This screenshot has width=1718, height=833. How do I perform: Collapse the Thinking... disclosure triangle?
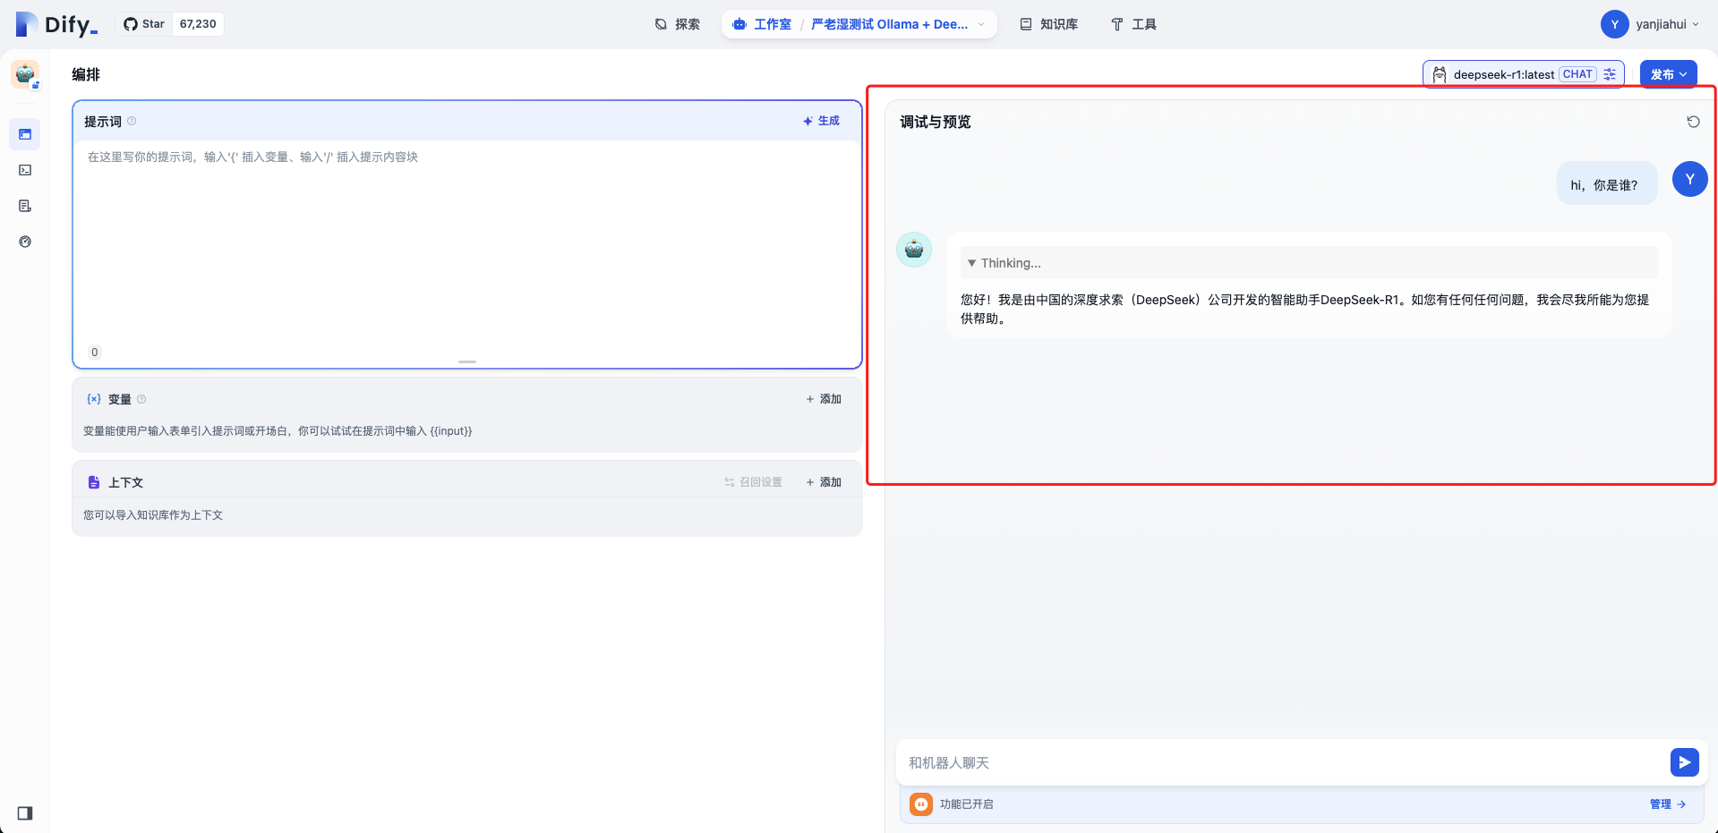pyautogui.click(x=971, y=263)
